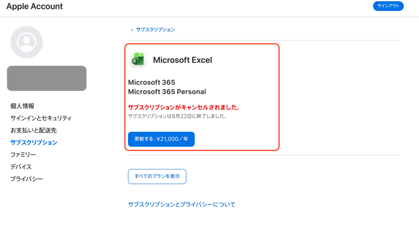The width and height of the screenshot is (419, 225).
Task: Click the profile avatar icon
Action: (27, 42)
